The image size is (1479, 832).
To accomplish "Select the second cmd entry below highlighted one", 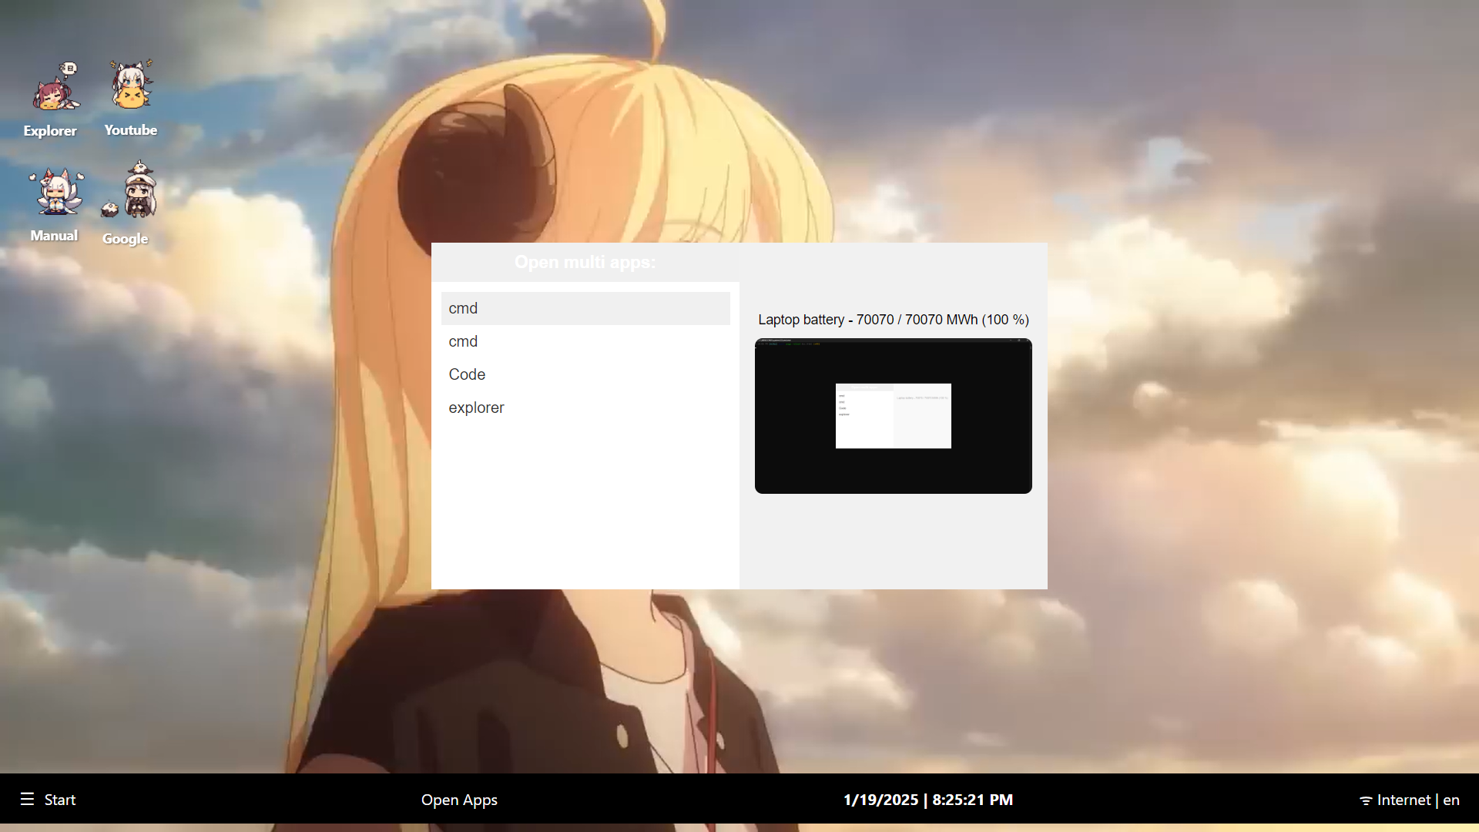I will (585, 341).
